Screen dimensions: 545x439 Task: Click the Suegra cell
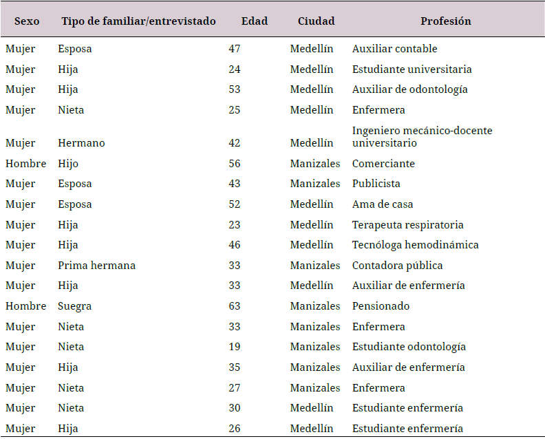click(75, 306)
